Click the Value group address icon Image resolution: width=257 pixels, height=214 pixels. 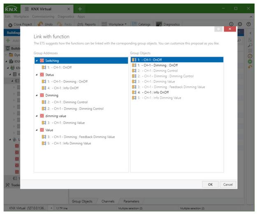(x=42, y=130)
